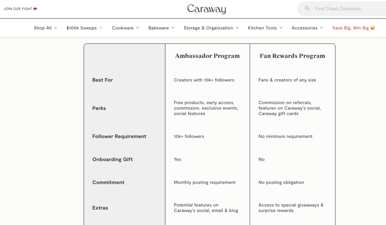Open the JOIN OUR FIGHT link

click(21, 9)
